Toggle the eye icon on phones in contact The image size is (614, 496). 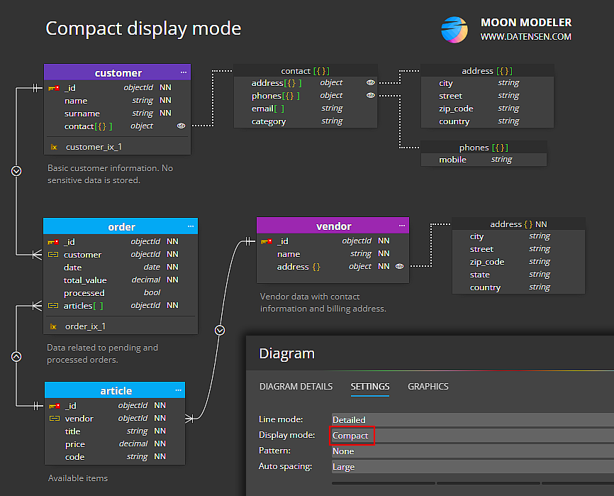click(x=369, y=95)
